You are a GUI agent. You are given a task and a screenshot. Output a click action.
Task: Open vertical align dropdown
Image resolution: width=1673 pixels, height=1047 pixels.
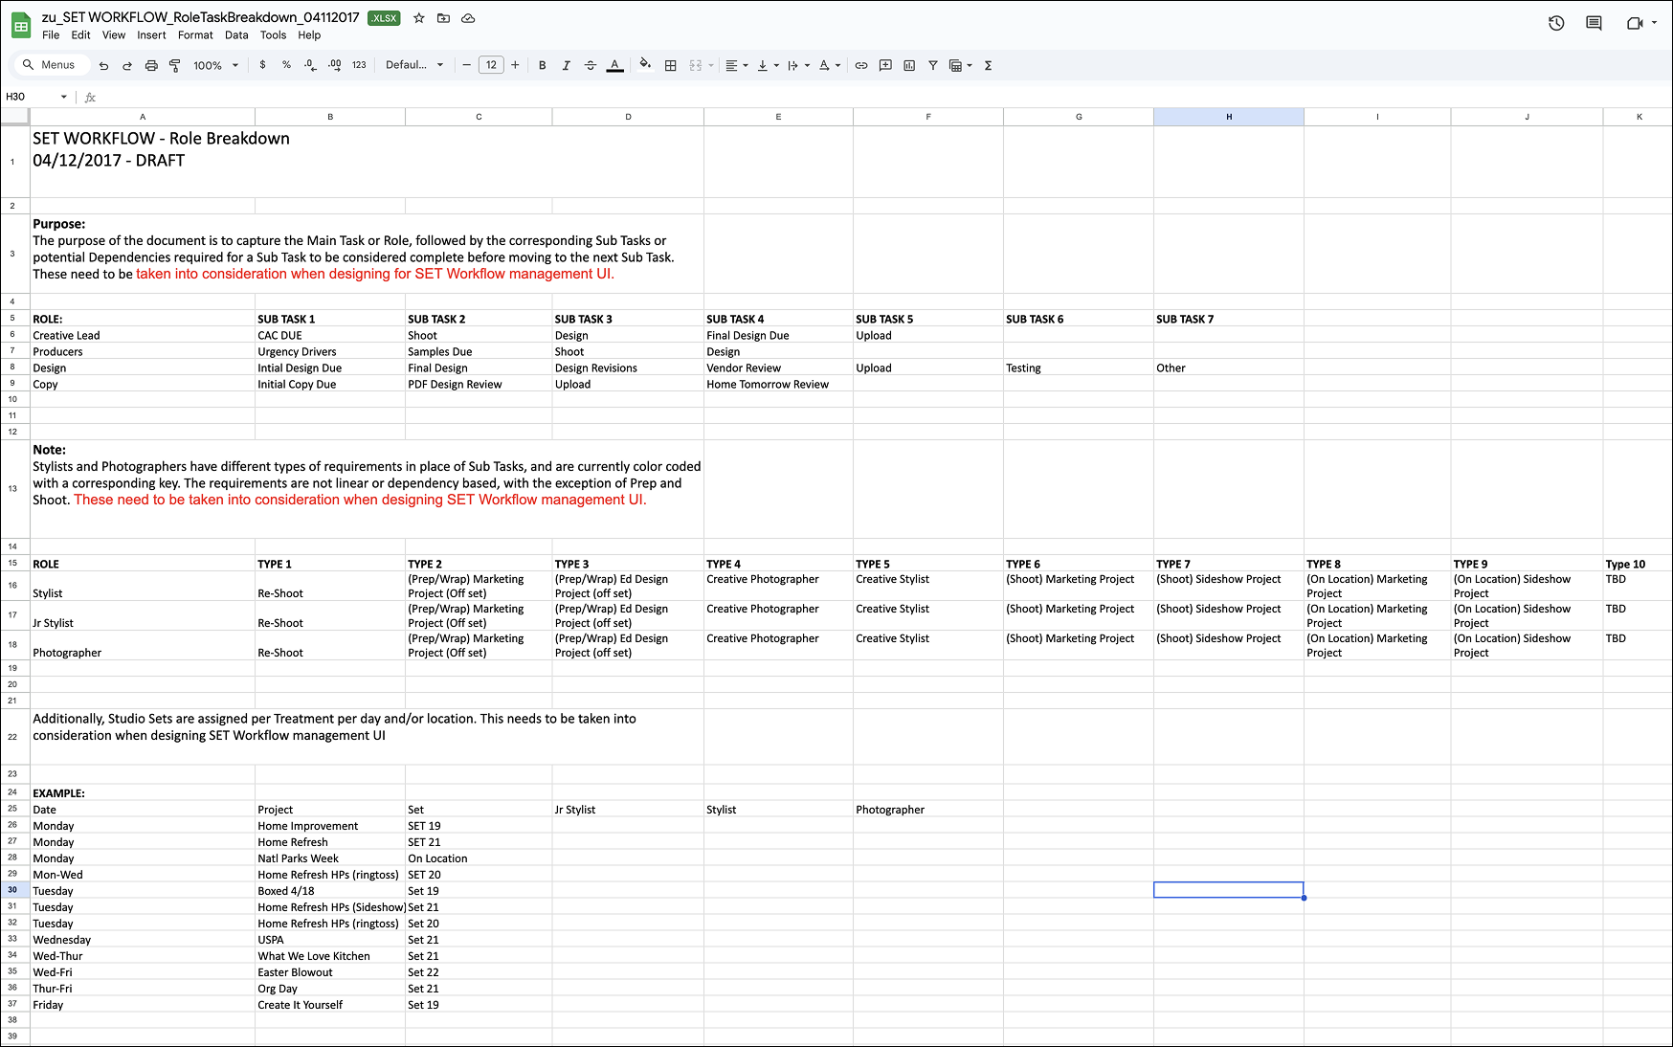point(768,65)
